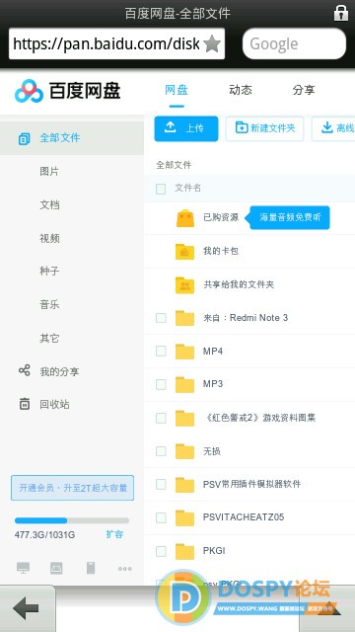
Task: Select 种子 in the sidebar
Action: [x=49, y=271]
